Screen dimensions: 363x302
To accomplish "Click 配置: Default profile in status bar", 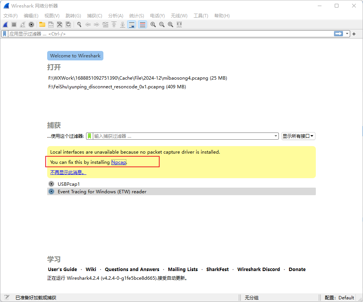I will pyautogui.click(x=339, y=297).
